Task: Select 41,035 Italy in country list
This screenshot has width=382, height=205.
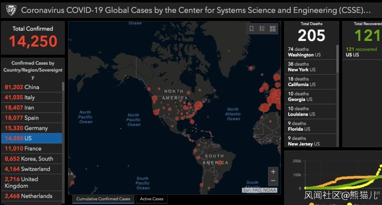Action: coord(32,97)
